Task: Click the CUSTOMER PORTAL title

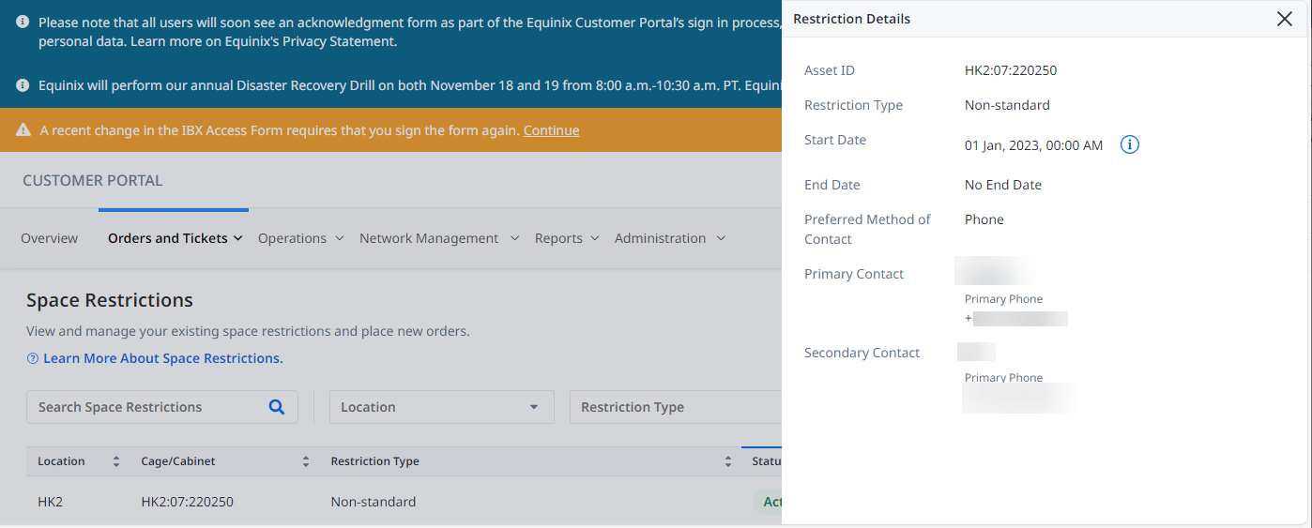Action: point(93,180)
